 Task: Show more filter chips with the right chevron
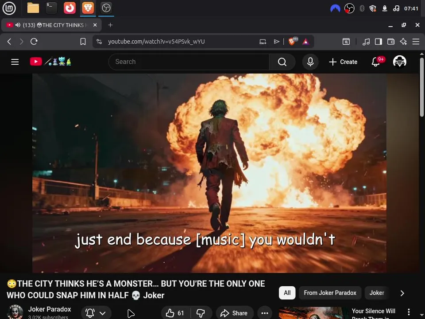402,293
